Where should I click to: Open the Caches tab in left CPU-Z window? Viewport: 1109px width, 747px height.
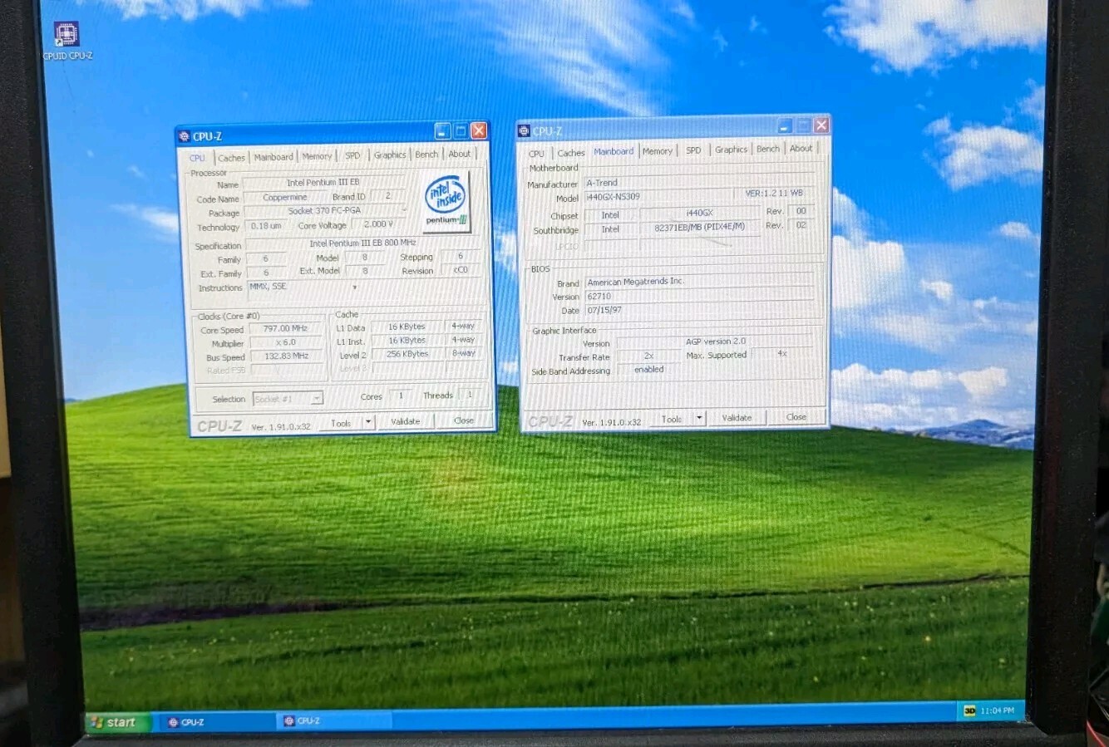(231, 157)
